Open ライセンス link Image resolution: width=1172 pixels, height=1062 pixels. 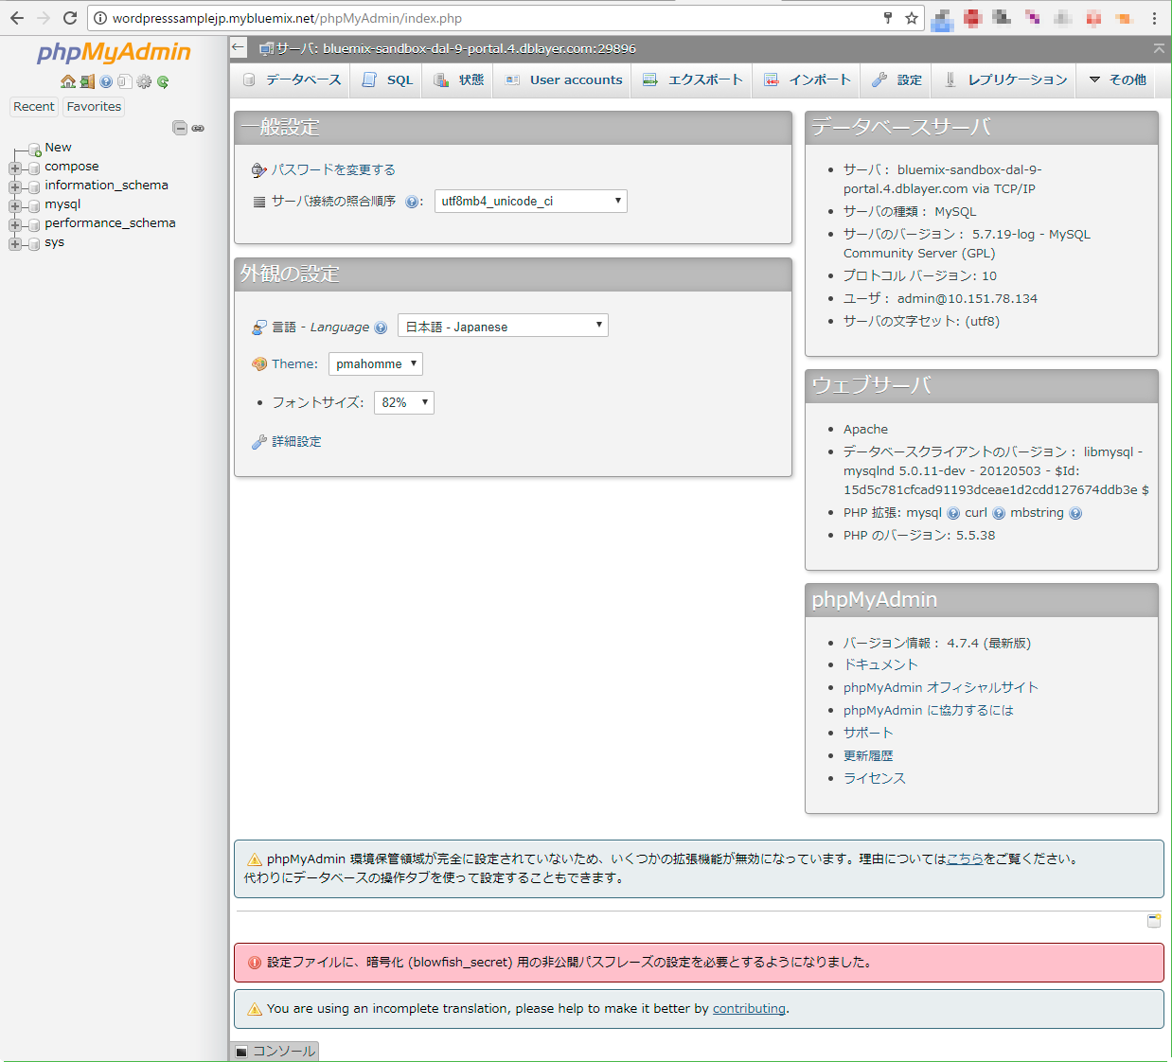click(x=874, y=779)
